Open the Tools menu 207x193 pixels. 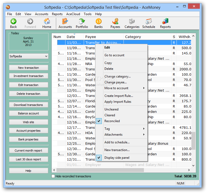click(x=87, y=14)
